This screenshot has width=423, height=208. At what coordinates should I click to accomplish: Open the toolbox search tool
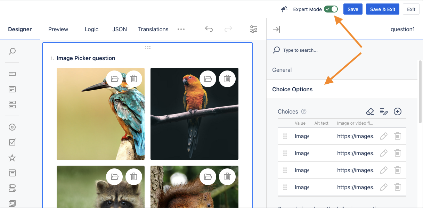(x=12, y=51)
